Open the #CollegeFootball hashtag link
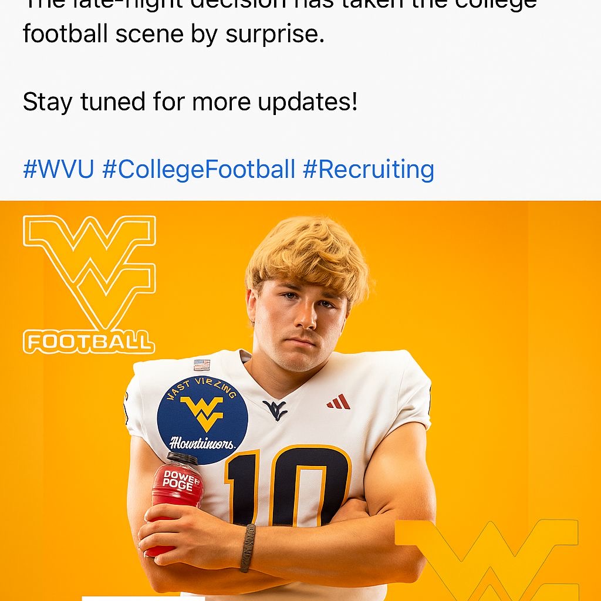Viewport: 601px width, 601px height. tap(198, 170)
